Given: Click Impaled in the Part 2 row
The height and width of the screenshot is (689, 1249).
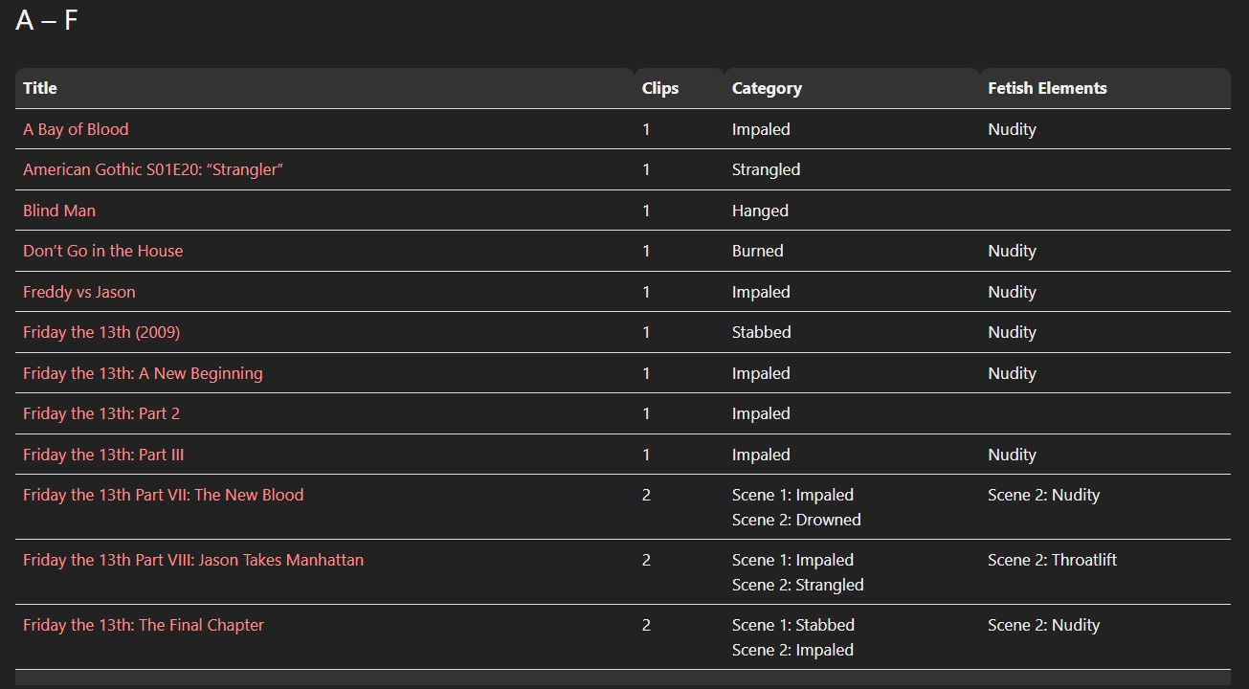Looking at the screenshot, I should click(x=761, y=413).
